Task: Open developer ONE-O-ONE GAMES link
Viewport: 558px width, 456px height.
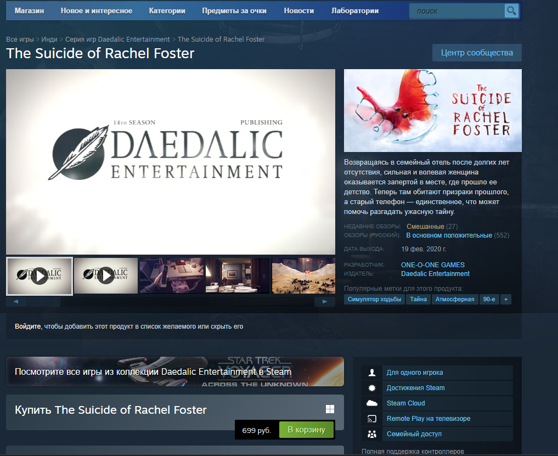Action: pyautogui.click(x=433, y=265)
